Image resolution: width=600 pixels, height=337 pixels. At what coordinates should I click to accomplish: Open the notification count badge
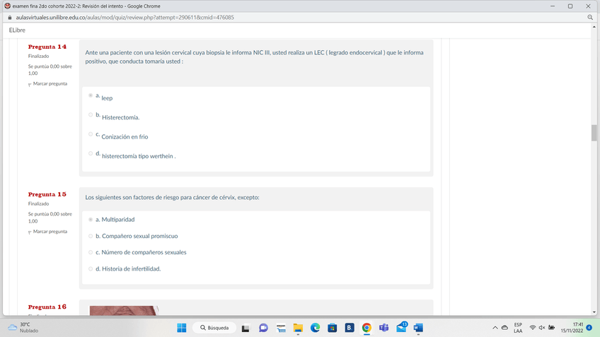[589, 328]
